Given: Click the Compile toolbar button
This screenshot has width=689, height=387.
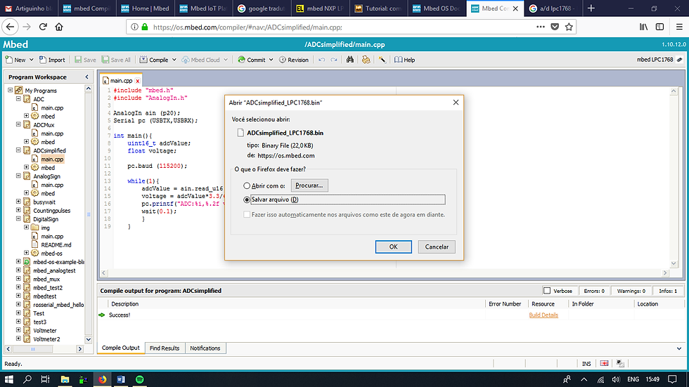Looking at the screenshot, I should click(x=154, y=60).
